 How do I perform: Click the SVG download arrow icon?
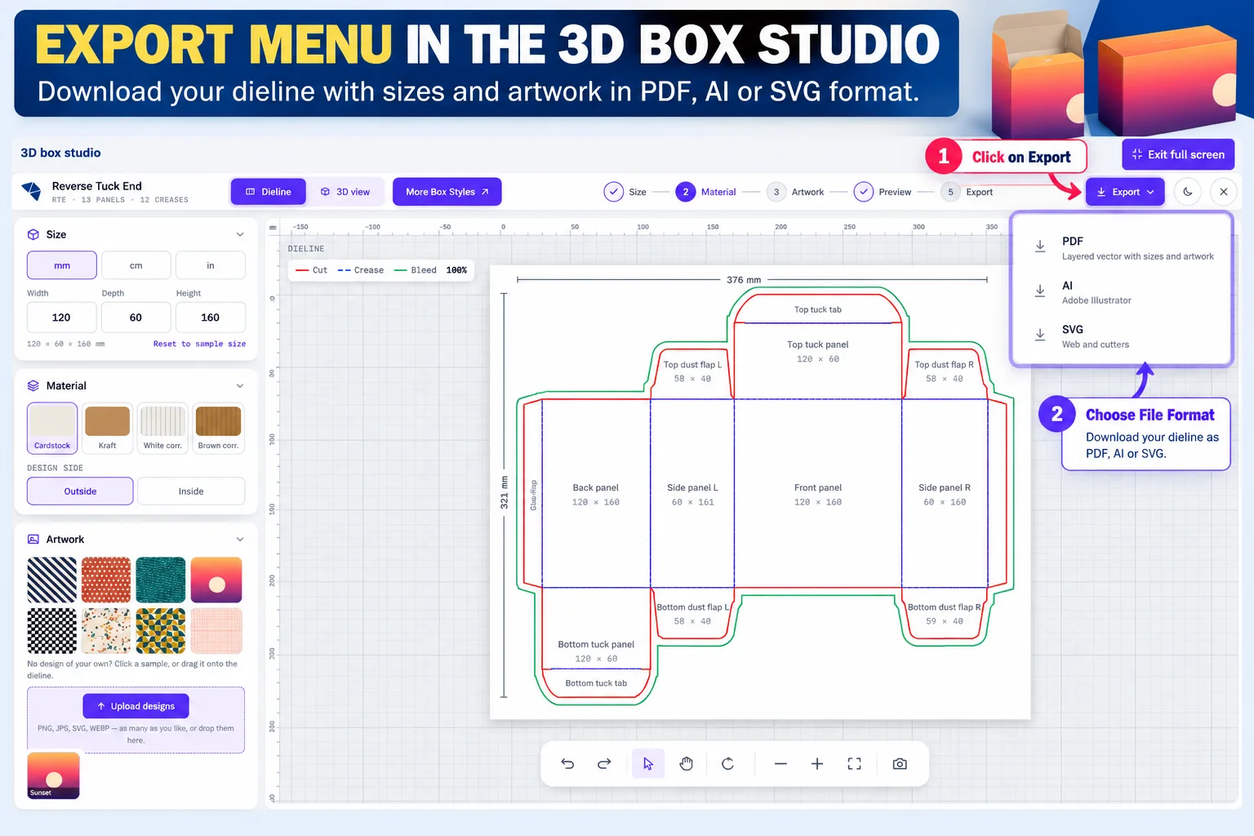pyautogui.click(x=1040, y=336)
